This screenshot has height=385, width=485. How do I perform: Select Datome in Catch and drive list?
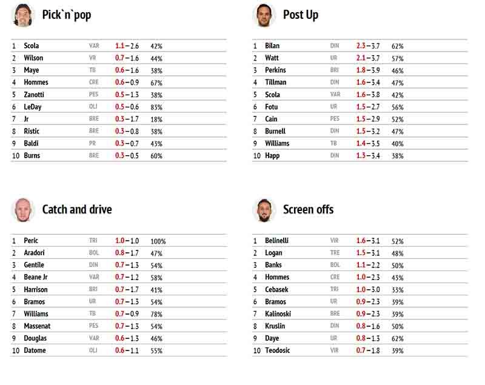click(x=35, y=350)
